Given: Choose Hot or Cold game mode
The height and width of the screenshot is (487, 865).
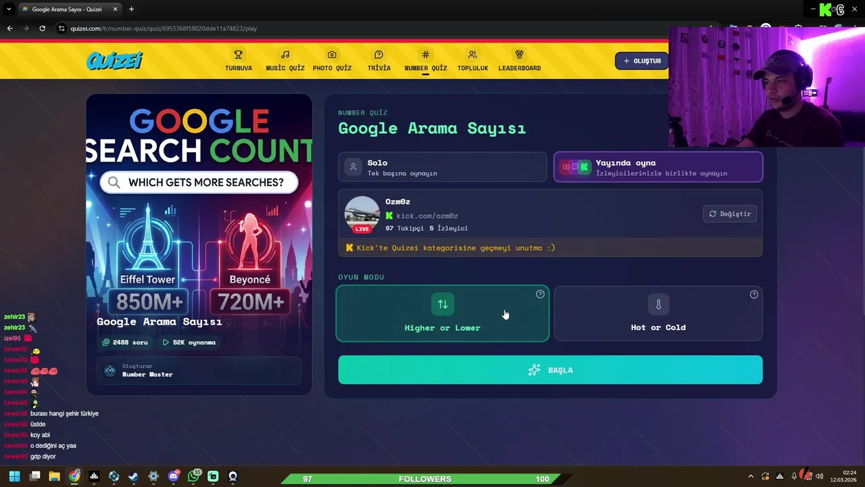Looking at the screenshot, I should [658, 313].
